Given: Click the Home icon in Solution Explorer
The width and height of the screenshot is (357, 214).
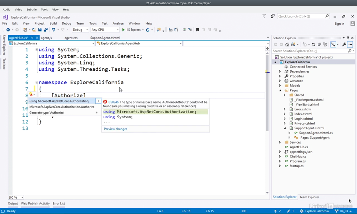Looking at the screenshot, I should 287,45.
